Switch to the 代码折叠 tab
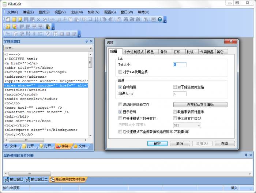Image resolution: width=256 pixels, height=193 pixels. click(207, 52)
